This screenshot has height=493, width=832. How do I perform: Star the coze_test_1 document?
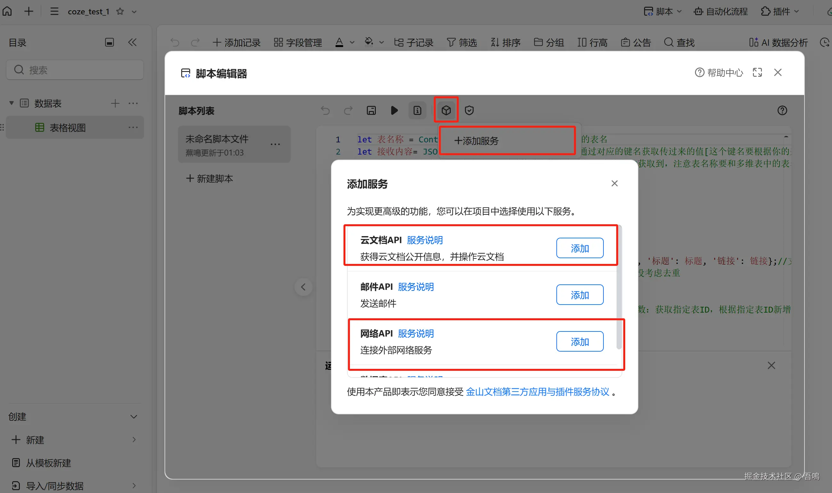tap(120, 12)
